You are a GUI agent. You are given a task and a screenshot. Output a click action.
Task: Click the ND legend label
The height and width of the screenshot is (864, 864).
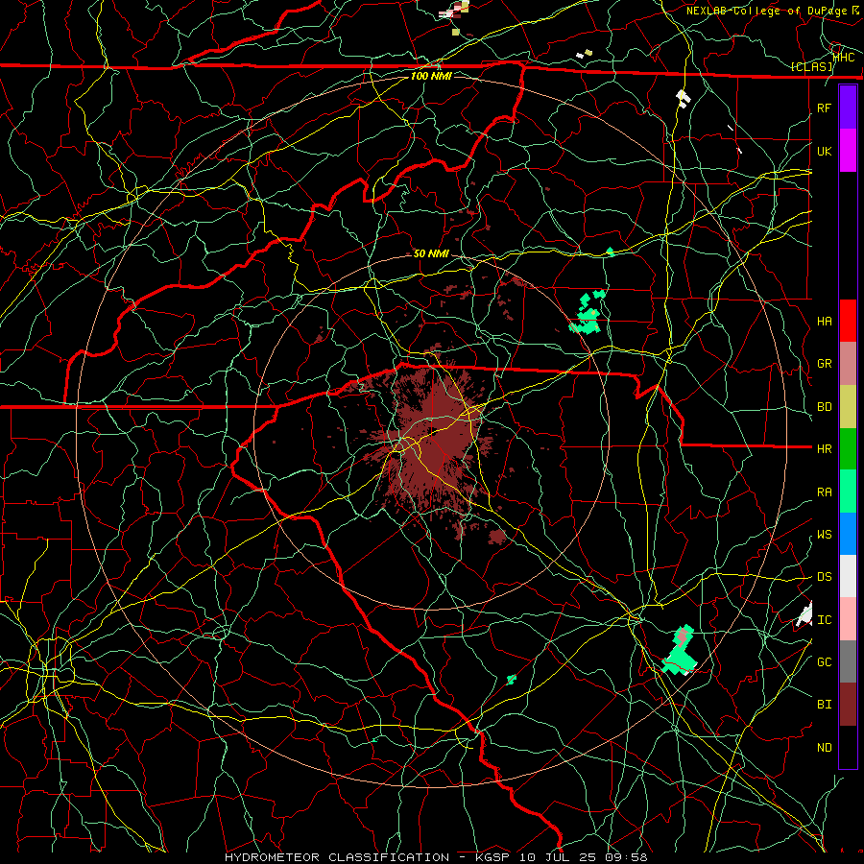824,748
